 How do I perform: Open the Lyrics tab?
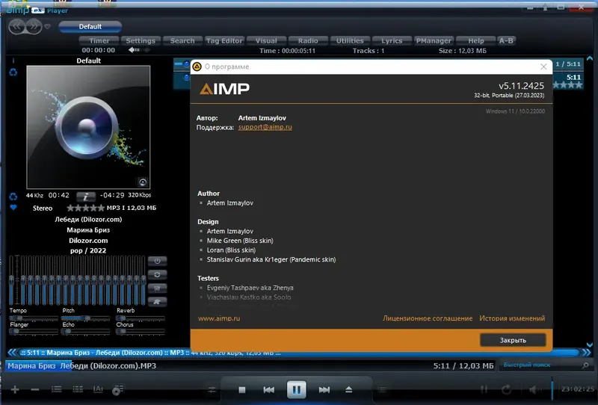pyautogui.click(x=392, y=41)
